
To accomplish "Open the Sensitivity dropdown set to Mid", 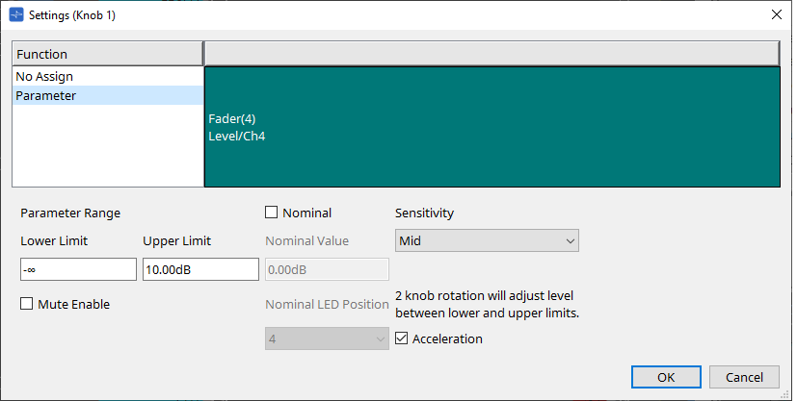I will pyautogui.click(x=487, y=241).
